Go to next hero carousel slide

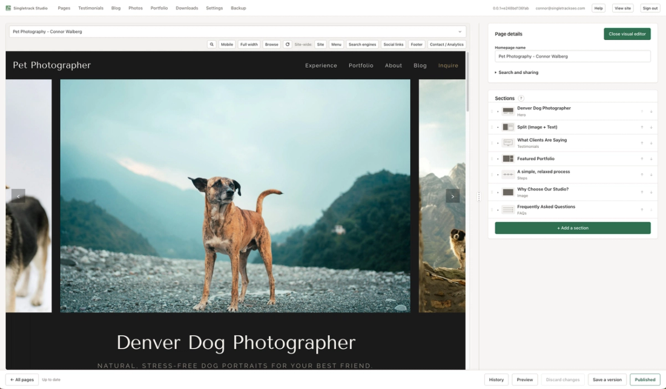(x=453, y=196)
